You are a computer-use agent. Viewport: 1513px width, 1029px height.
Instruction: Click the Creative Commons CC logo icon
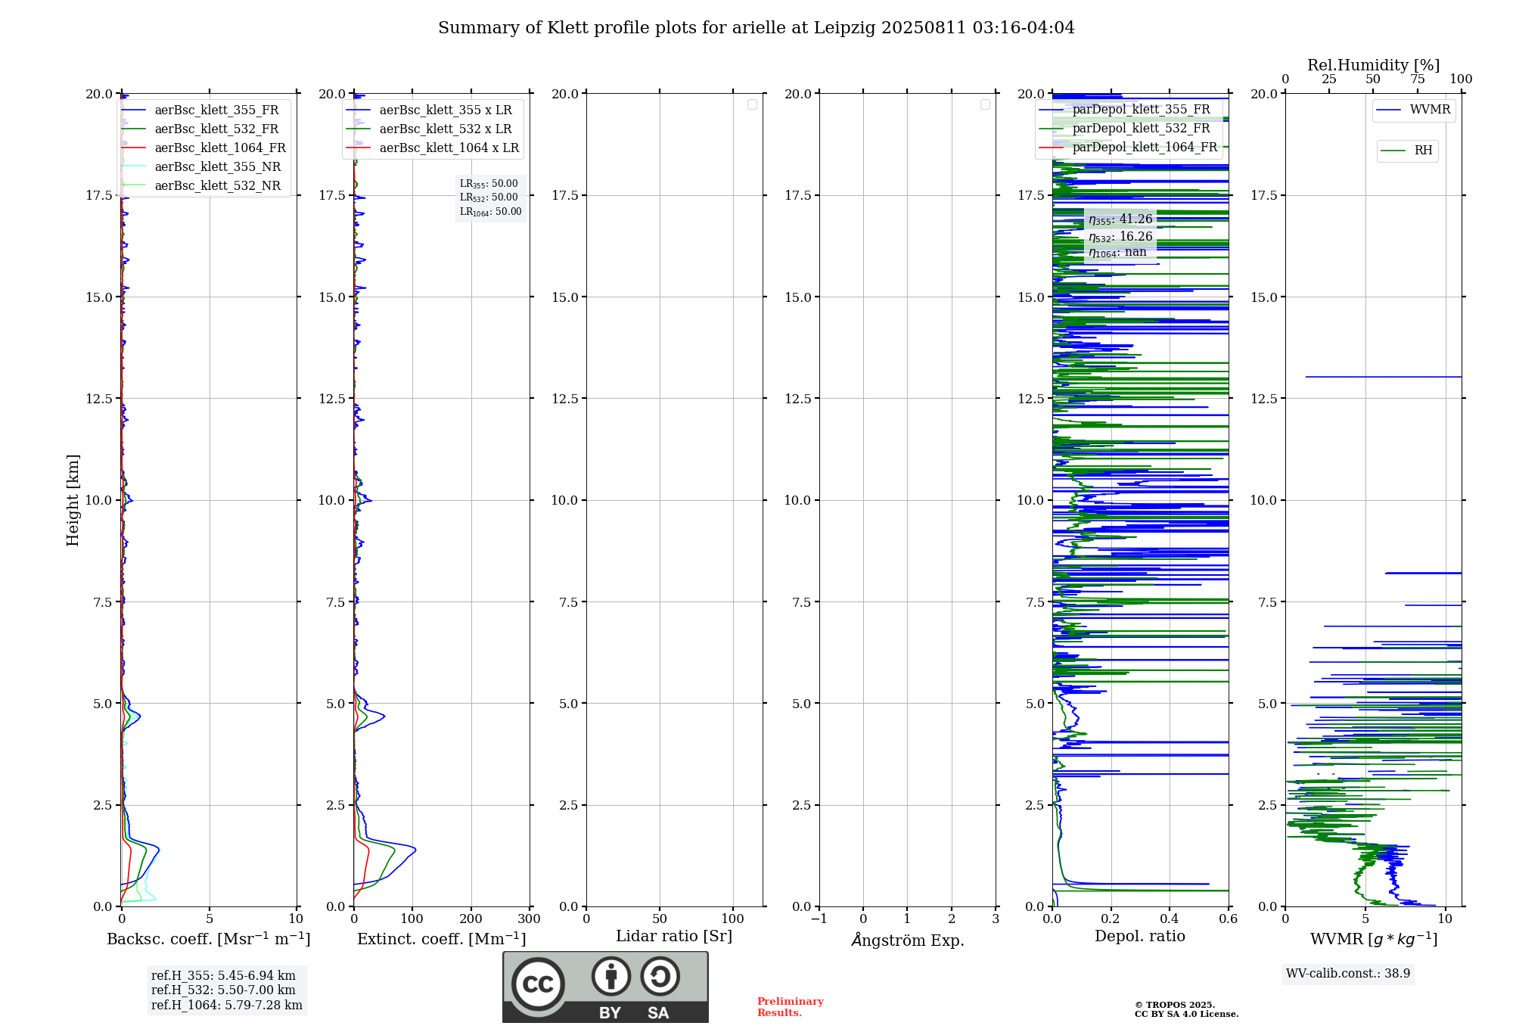(538, 984)
